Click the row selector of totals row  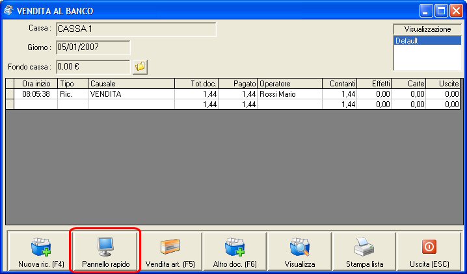[10, 105]
